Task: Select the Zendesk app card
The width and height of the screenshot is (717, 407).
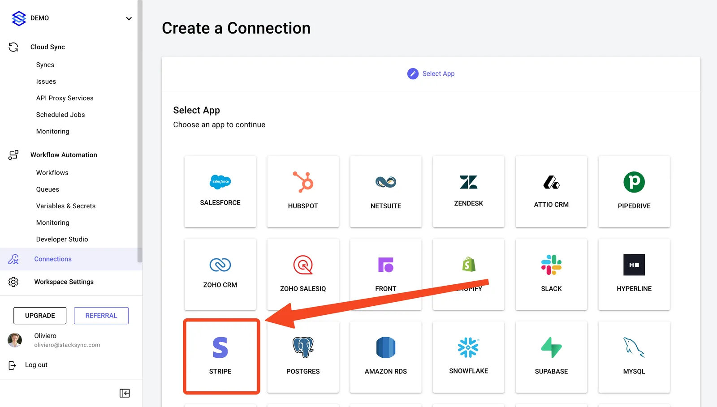Action: click(x=469, y=192)
